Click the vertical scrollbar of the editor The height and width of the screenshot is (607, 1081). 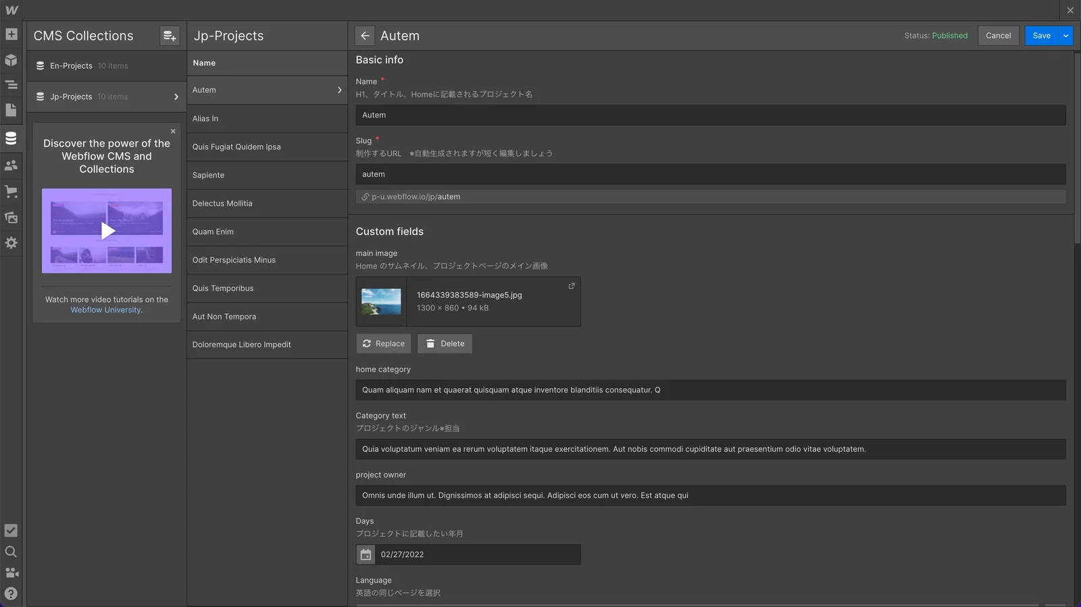[x=1077, y=149]
